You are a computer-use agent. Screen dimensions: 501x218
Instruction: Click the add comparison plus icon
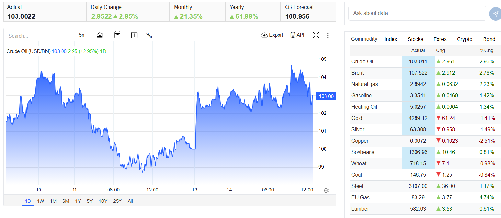pyautogui.click(x=134, y=35)
